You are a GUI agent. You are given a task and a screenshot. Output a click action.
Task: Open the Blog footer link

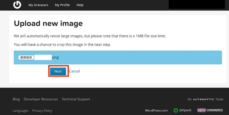[16, 99]
